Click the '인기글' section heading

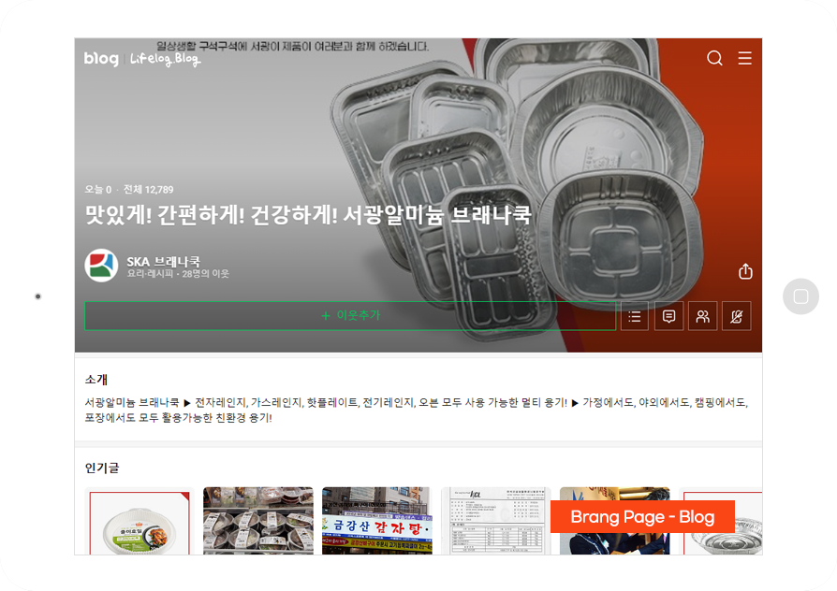(x=102, y=468)
